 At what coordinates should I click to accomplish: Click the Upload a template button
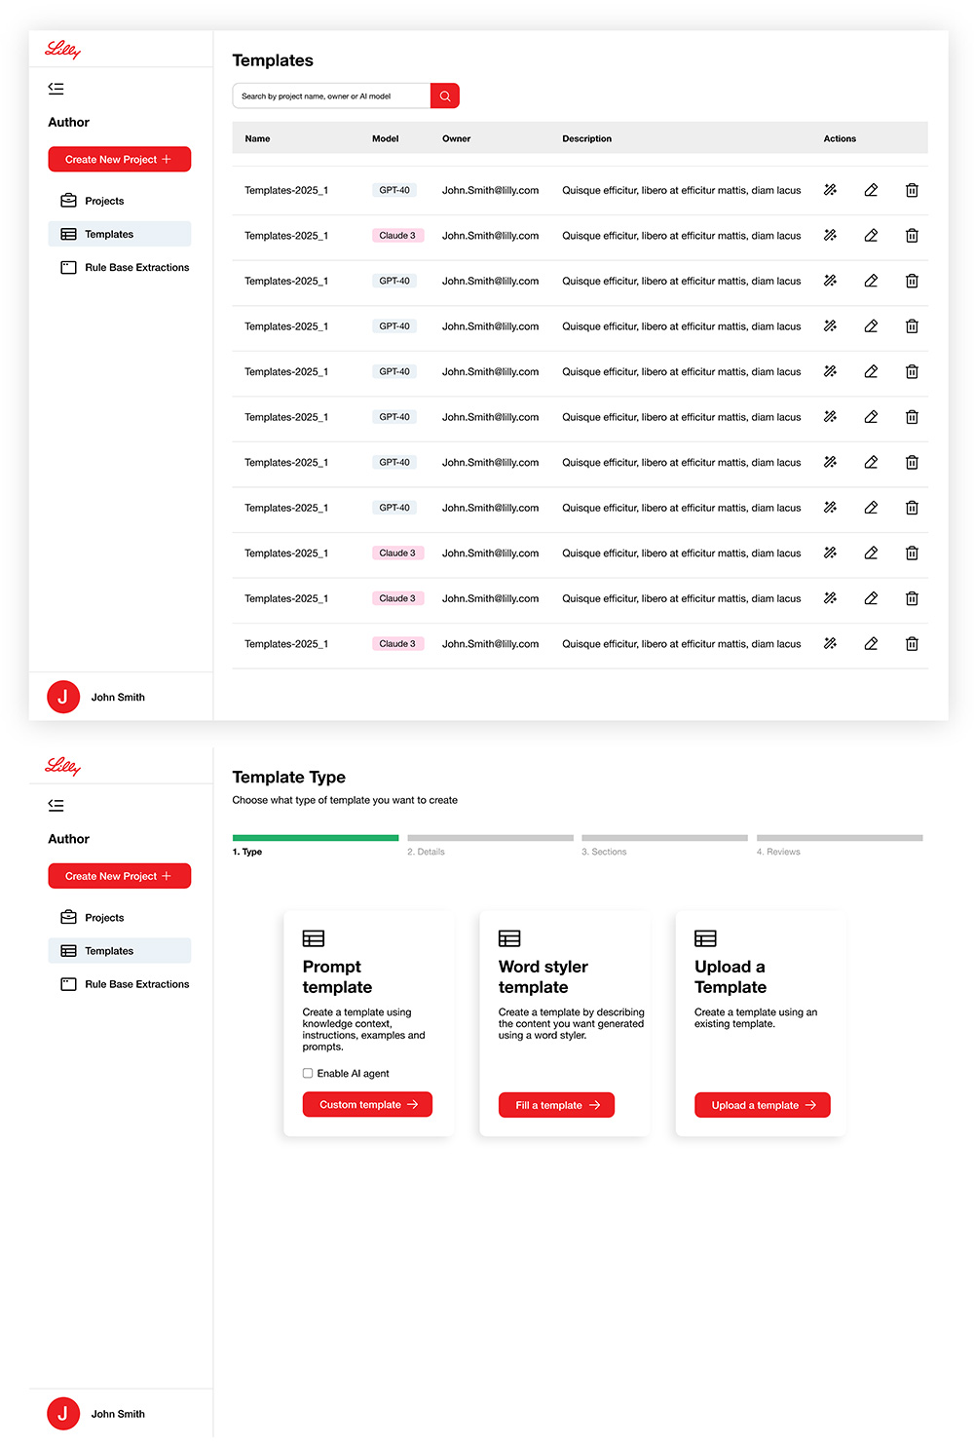coord(762,1105)
